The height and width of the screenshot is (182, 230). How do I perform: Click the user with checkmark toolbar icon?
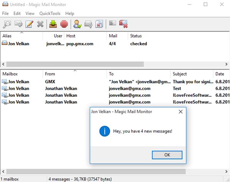77,24
